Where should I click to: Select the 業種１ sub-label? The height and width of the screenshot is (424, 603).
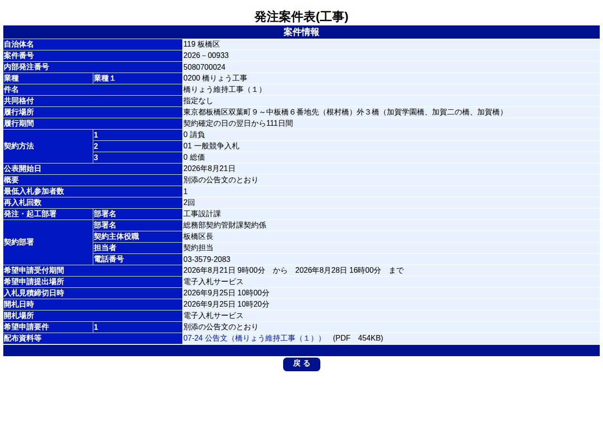[x=105, y=78]
